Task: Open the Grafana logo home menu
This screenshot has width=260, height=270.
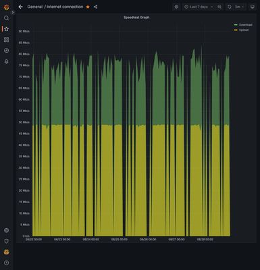Action: click(x=6, y=7)
